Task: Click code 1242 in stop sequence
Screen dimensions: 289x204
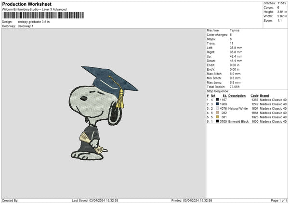Action: 255,104
